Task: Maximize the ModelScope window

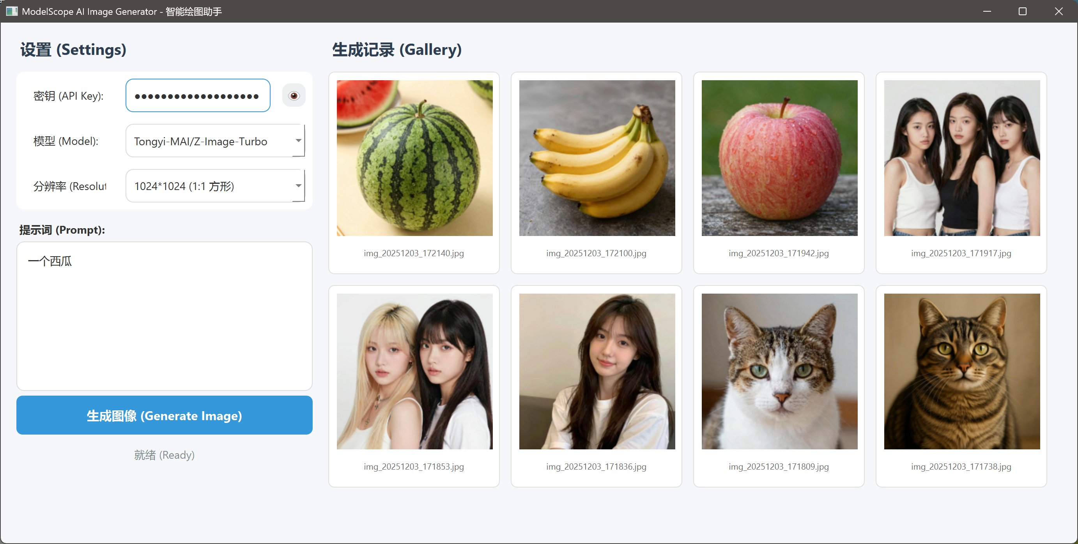Action: [x=1022, y=11]
